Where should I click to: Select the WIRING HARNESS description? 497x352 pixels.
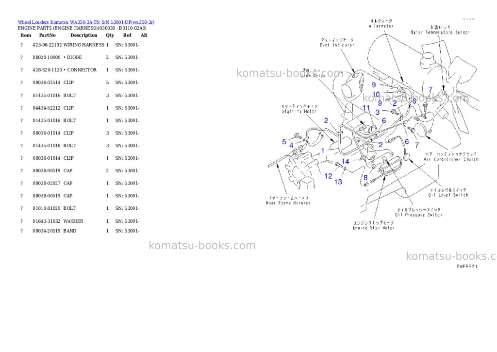[x=83, y=45]
